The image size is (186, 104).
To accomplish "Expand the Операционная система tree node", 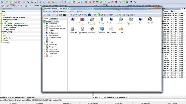I will pyautogui.click(x=44, y=28).
